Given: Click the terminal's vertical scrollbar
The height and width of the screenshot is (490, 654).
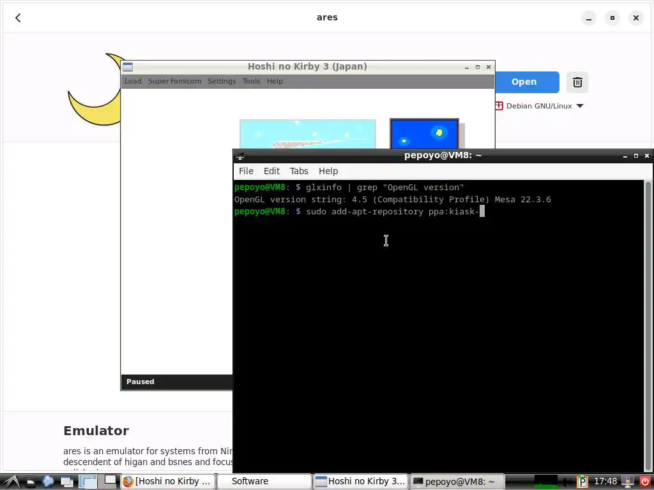Looking at the screenshot, I should pyautogui.click(x=648, y=326).
